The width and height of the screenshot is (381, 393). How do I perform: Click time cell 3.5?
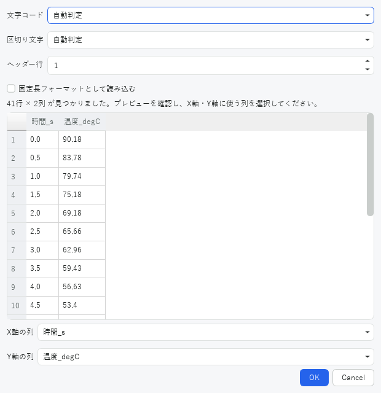pyautogui.click(x=42, y=268)
